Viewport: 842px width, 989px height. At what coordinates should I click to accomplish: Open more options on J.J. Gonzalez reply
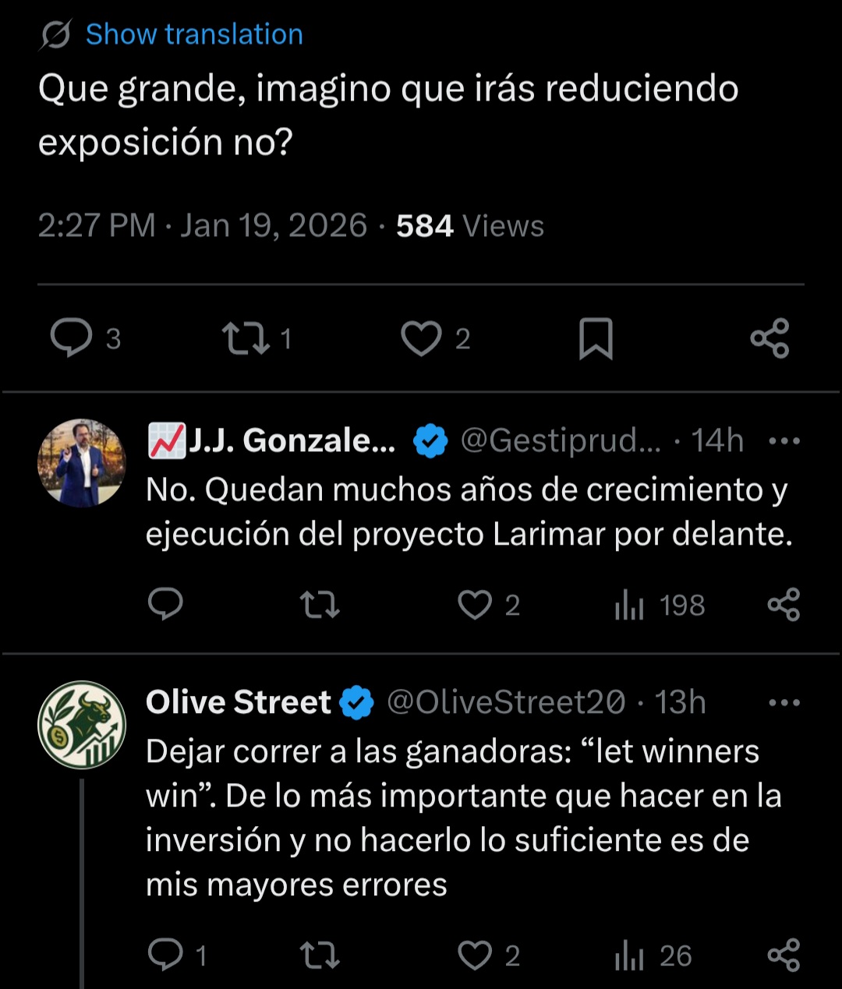[x=784, y=441]
